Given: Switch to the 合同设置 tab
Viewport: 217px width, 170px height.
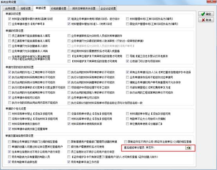Looking at the screenshot, I should 10,9.
